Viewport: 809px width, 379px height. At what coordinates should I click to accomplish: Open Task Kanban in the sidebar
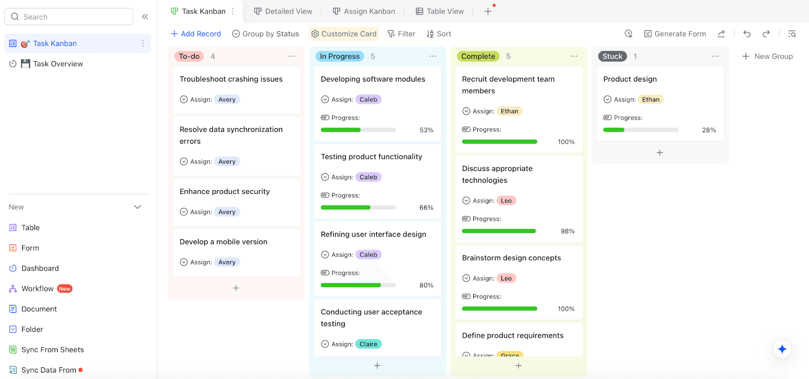click(78, 44)
